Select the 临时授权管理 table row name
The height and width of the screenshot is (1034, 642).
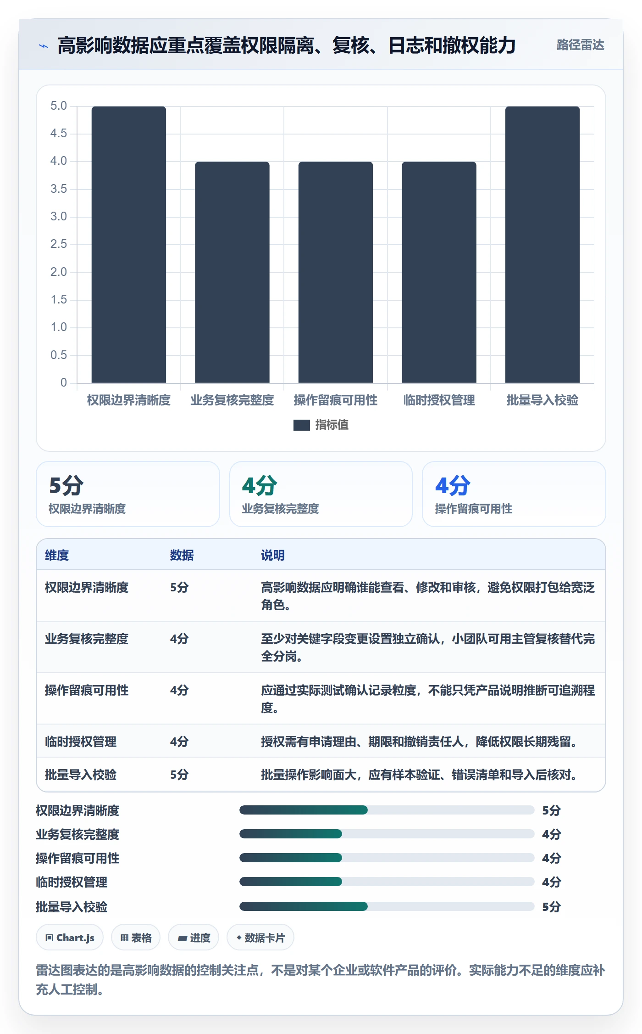point(81,742)
